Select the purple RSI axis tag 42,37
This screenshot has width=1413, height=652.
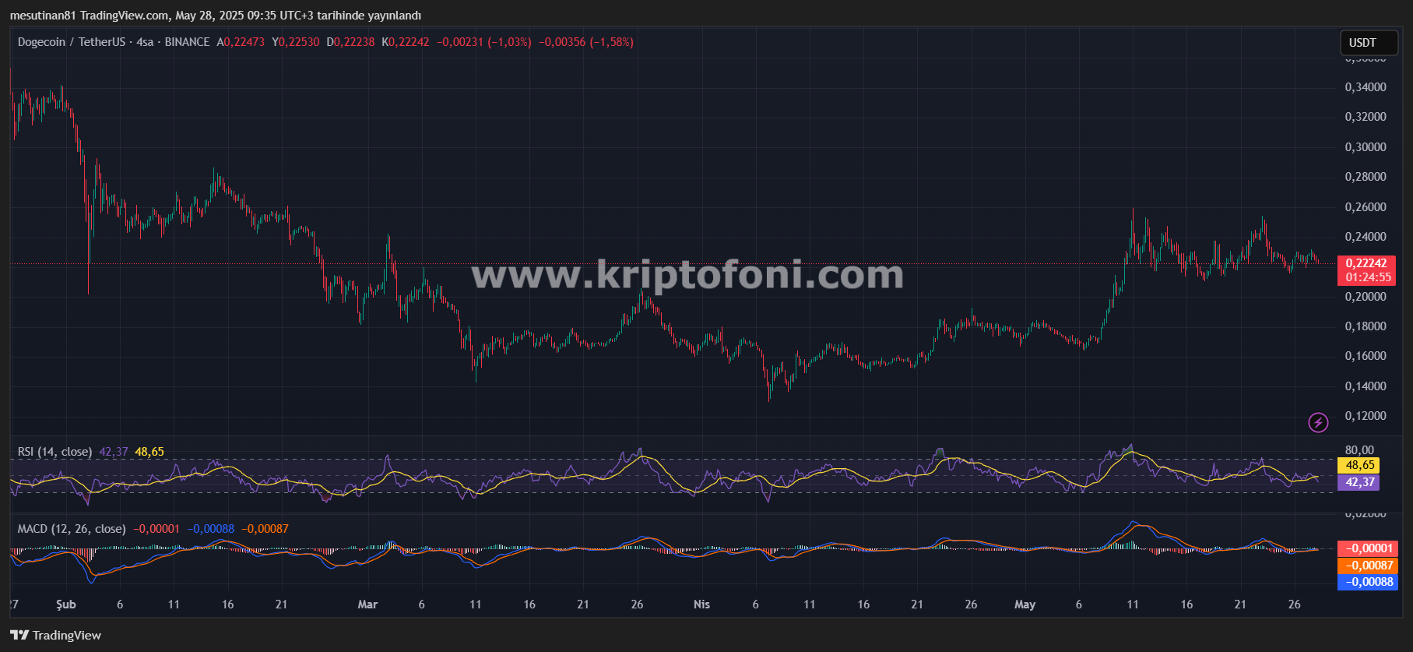(1359, 482)
